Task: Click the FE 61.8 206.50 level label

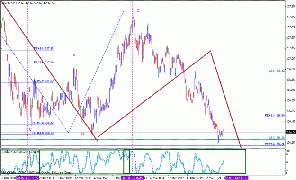Action: point(275,116)
